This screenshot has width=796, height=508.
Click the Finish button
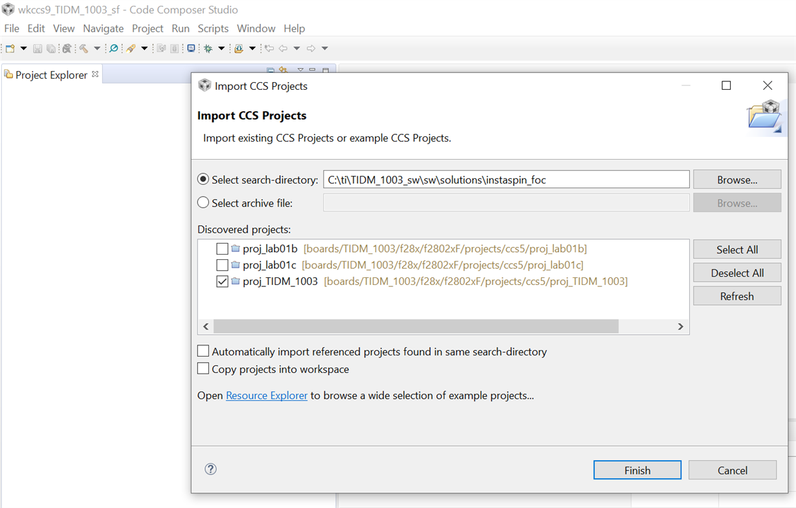pyautogui.click(x=637, y=470)
